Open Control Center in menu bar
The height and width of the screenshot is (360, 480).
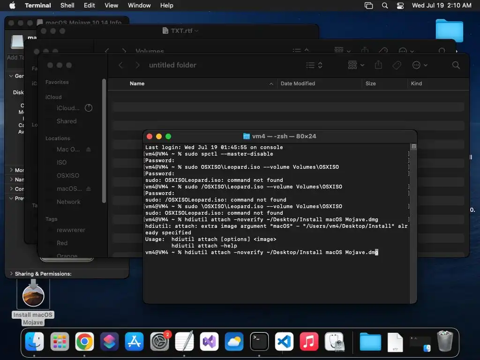pyautogui.click(x=400, y=6)
